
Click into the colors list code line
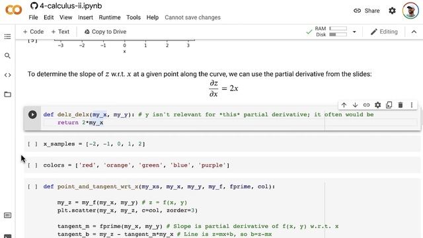click(136, 165)
